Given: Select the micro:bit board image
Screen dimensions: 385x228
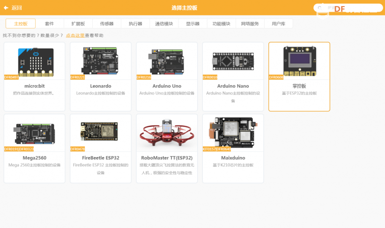Looking at the screenshot, I should (x=36, y=62).
